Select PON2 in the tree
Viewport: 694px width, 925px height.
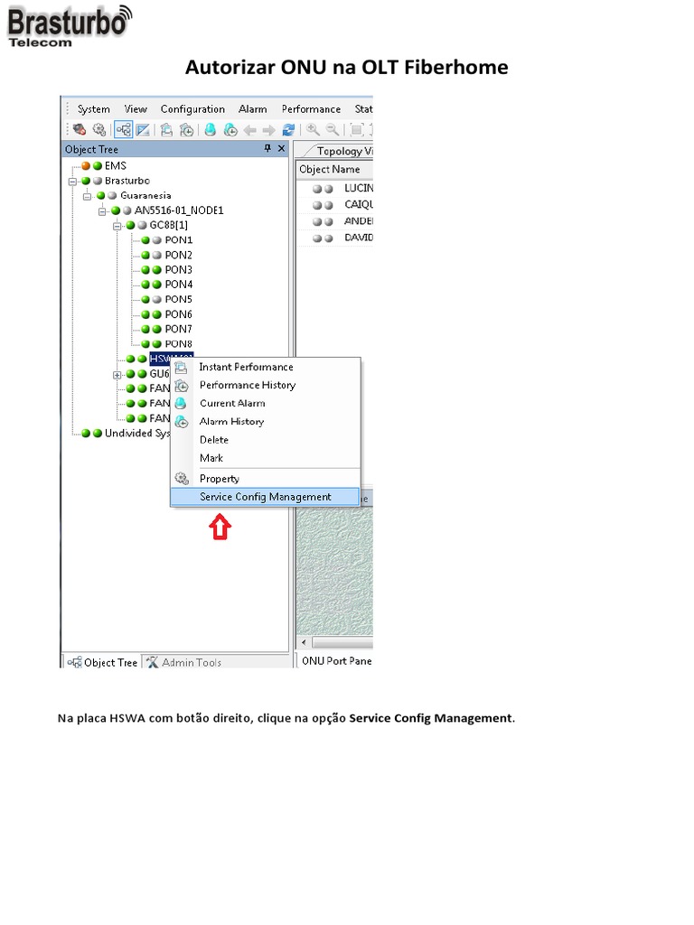pos(178,255)
